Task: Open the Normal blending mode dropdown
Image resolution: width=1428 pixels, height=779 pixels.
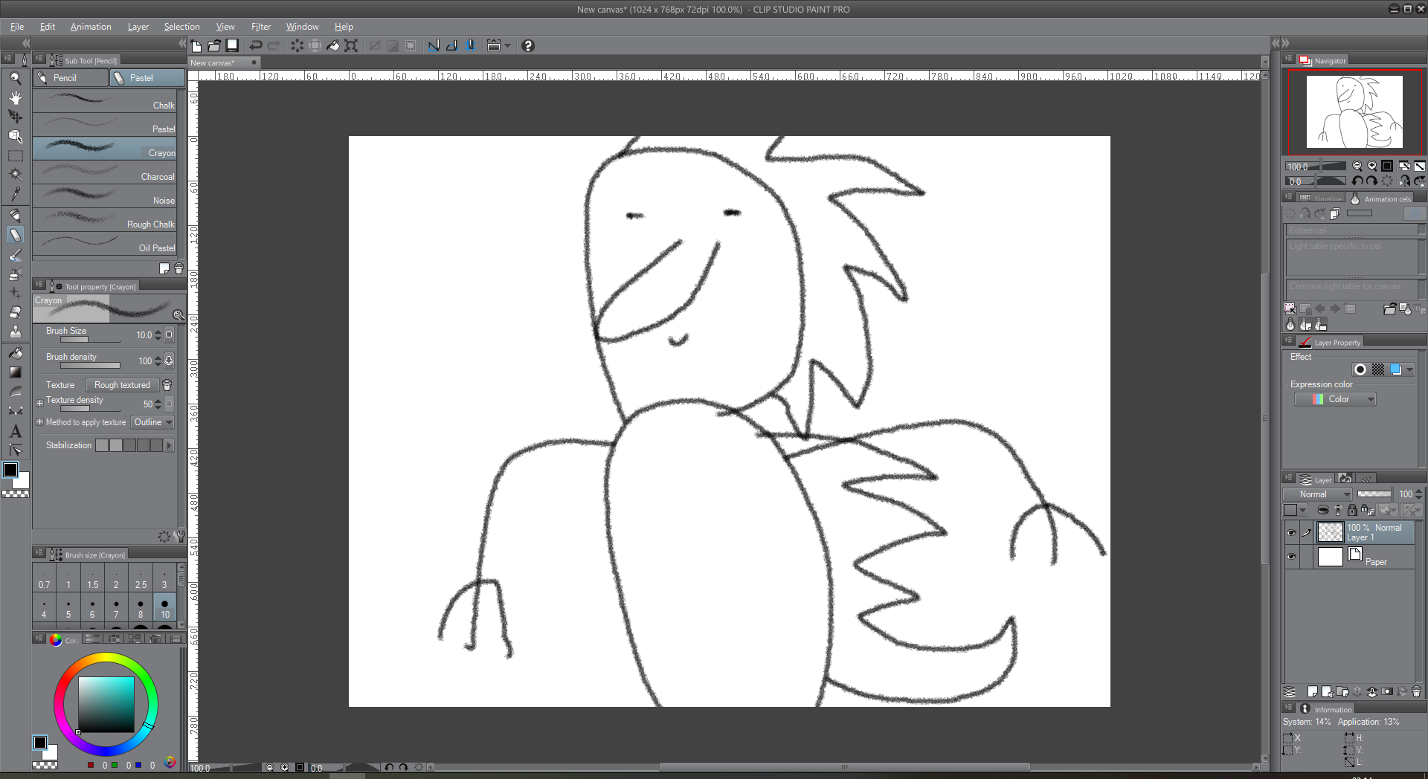Action: tap(1318, 494)
